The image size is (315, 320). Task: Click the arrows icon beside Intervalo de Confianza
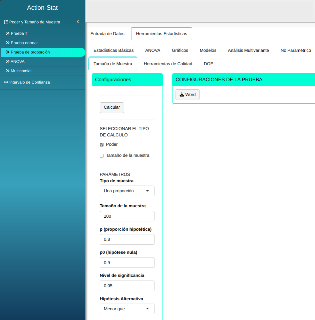(6, 82)
